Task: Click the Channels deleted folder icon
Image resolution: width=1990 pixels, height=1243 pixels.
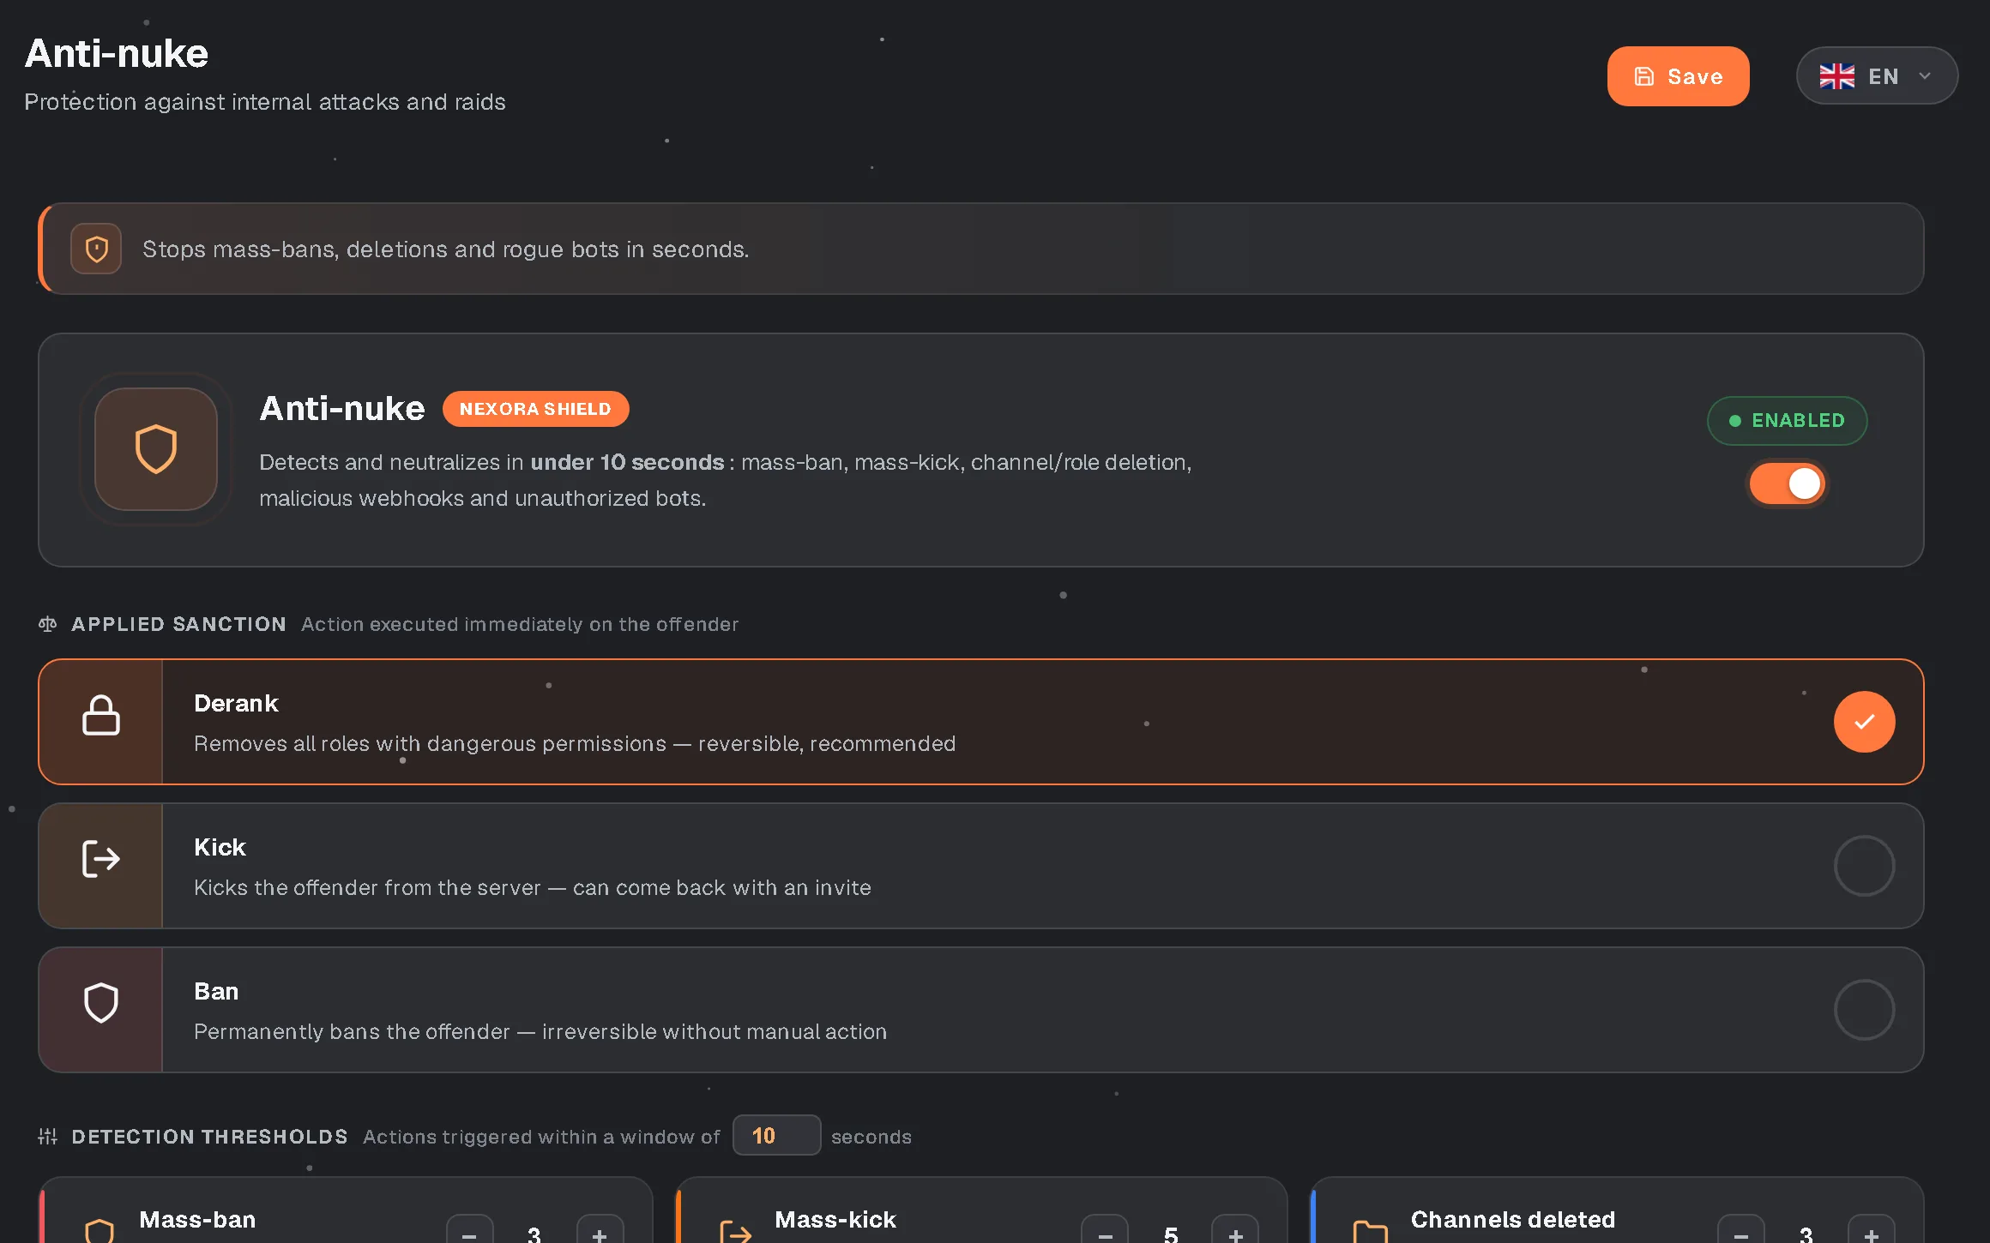Action: (x=1370, y=1231)
